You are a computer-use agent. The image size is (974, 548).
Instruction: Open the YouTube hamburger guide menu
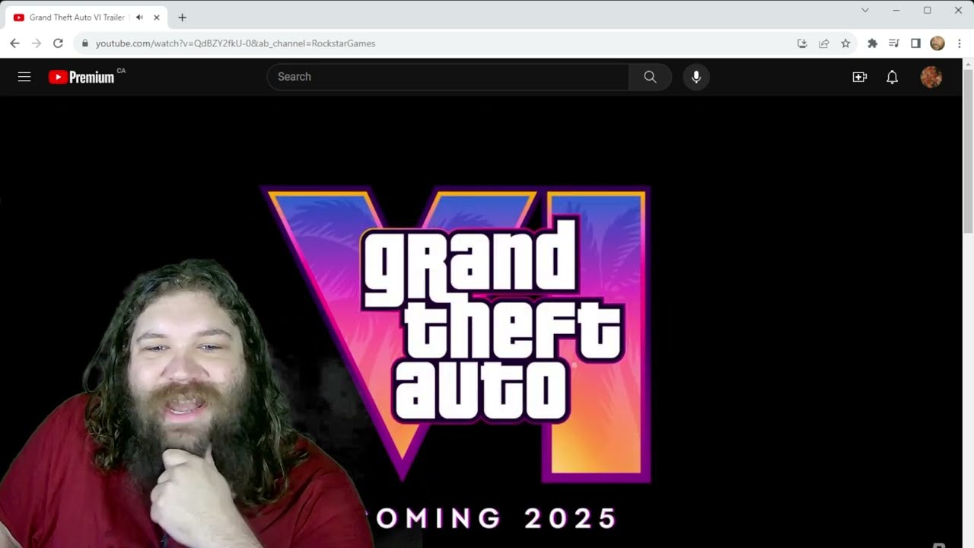click(x=24, y=77)
